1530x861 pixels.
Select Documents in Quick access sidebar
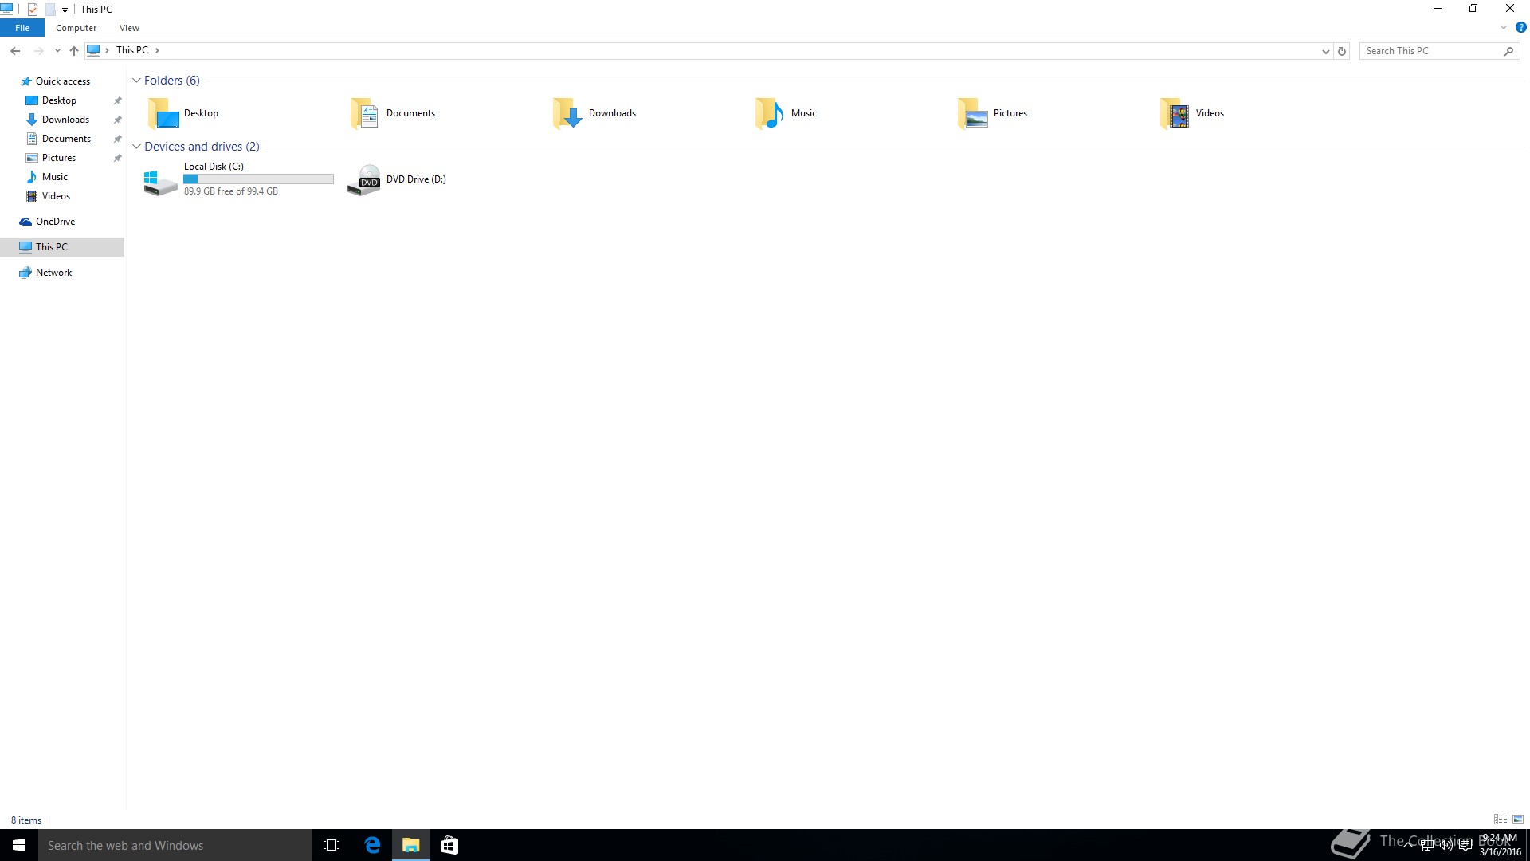tap(66, 139)
